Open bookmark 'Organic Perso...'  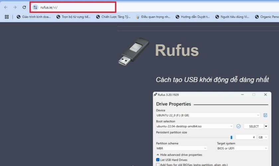[x=267, y=17]
